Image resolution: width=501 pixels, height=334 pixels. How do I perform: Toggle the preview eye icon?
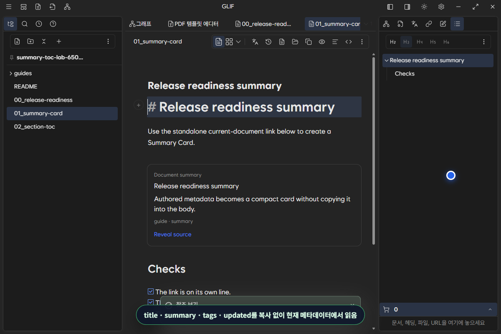pyautogui.click(x=322, y=42)
